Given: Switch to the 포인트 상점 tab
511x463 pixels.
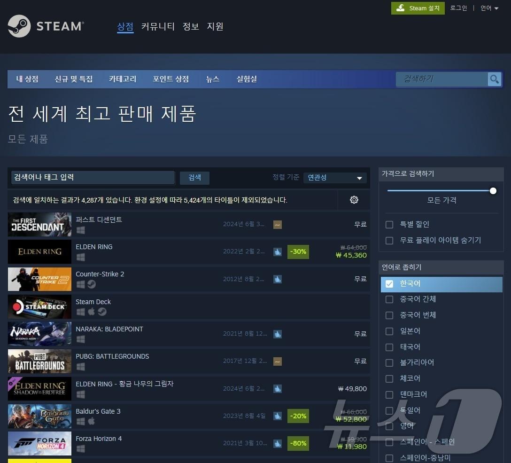Looking at the screenshot, I should click(171, 79).
